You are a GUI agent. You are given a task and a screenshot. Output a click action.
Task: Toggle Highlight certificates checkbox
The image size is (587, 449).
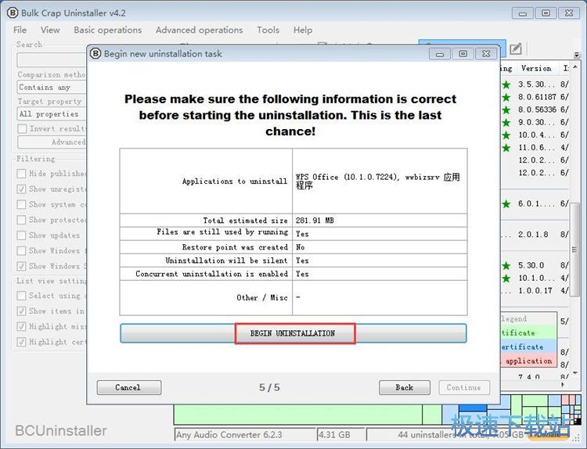21,342
